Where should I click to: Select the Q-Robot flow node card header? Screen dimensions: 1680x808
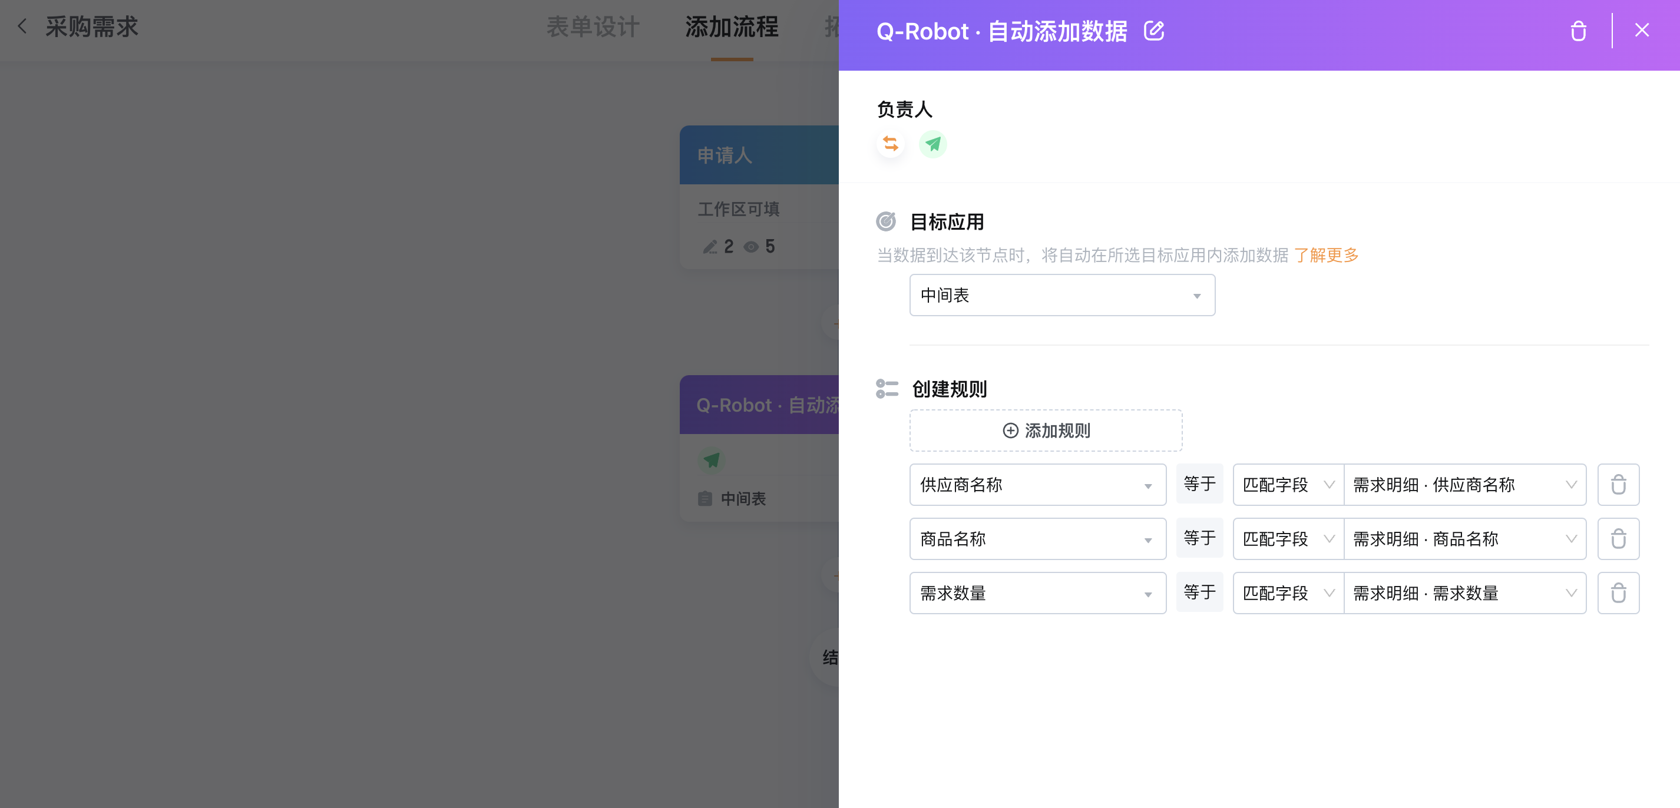click(759, 405)
